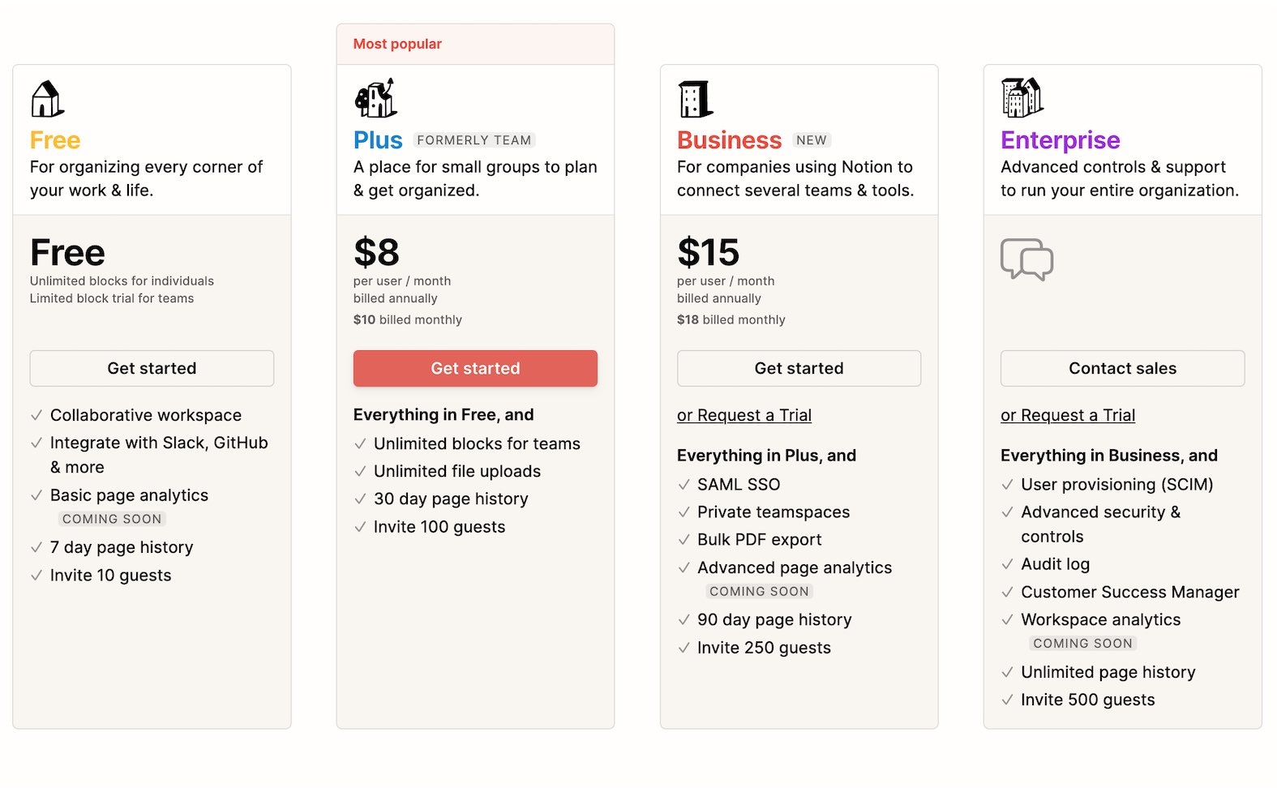Choose the red Get started Plus button
This screenshot has width=1277, height=788.
pos(475,368)
